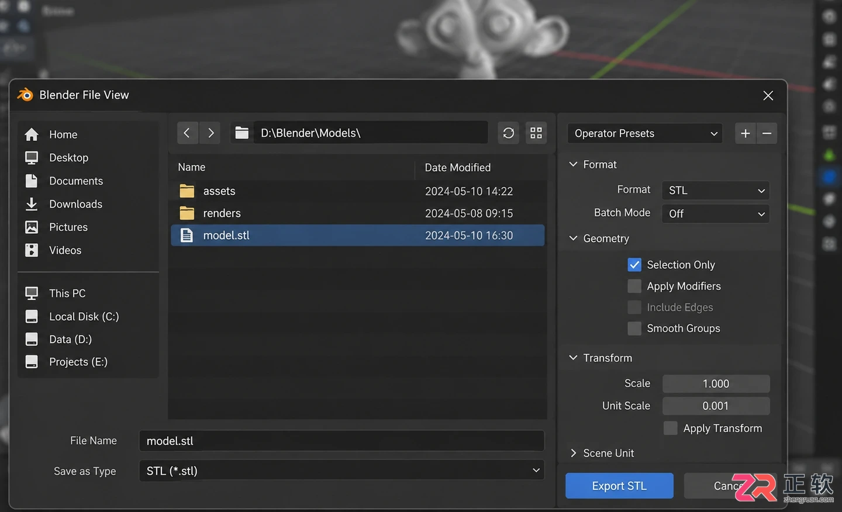The height and width of the screenshot is (512, 842).
Task: Add a new operator preset
Action: click(x=745, y=133)
